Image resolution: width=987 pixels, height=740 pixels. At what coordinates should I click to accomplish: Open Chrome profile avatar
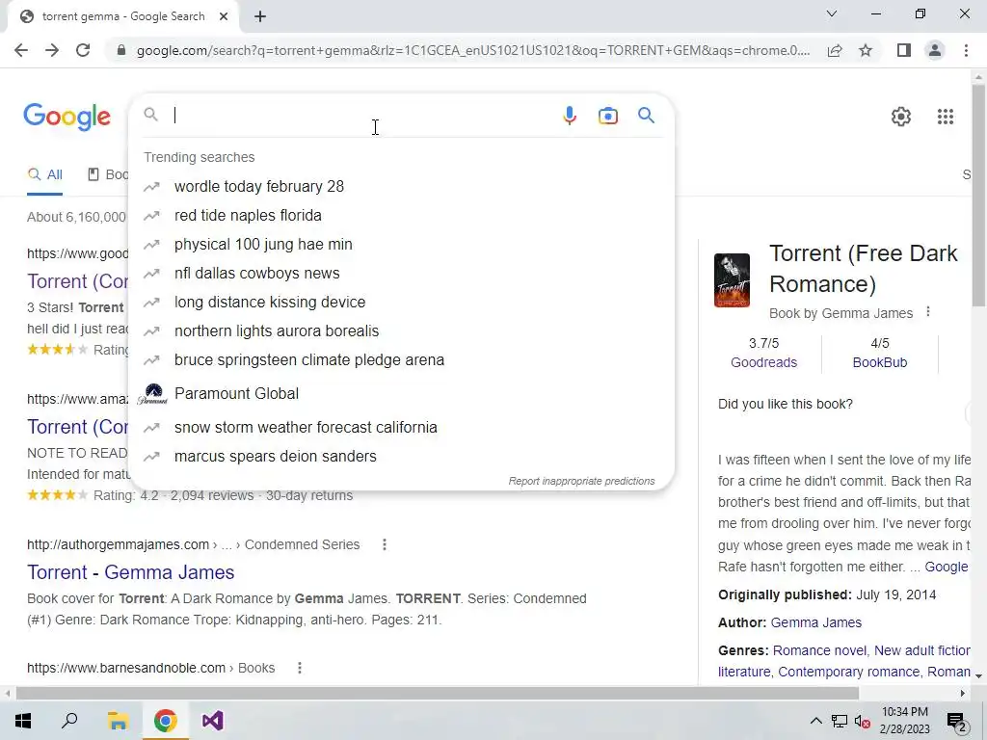935,50
